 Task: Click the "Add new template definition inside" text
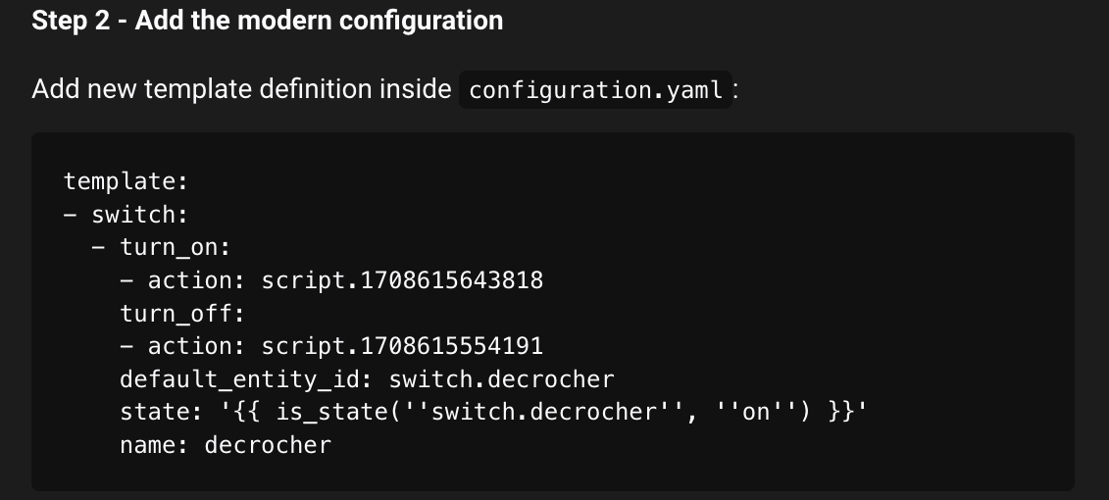pyautogui.click(x=241, y=89)
